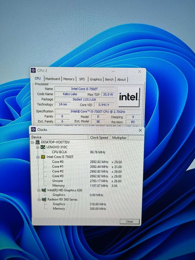This screenshot has height=260, width=195.
Task: Click the CPU-Z app icon in title bar
Action: (x=33, y=70)
